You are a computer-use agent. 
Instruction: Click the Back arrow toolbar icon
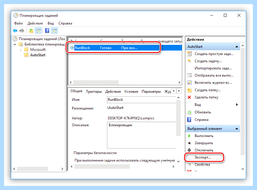(15, 31)
